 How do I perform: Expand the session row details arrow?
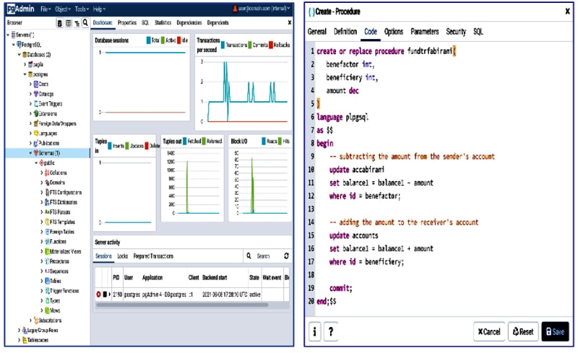pos(110,295)
